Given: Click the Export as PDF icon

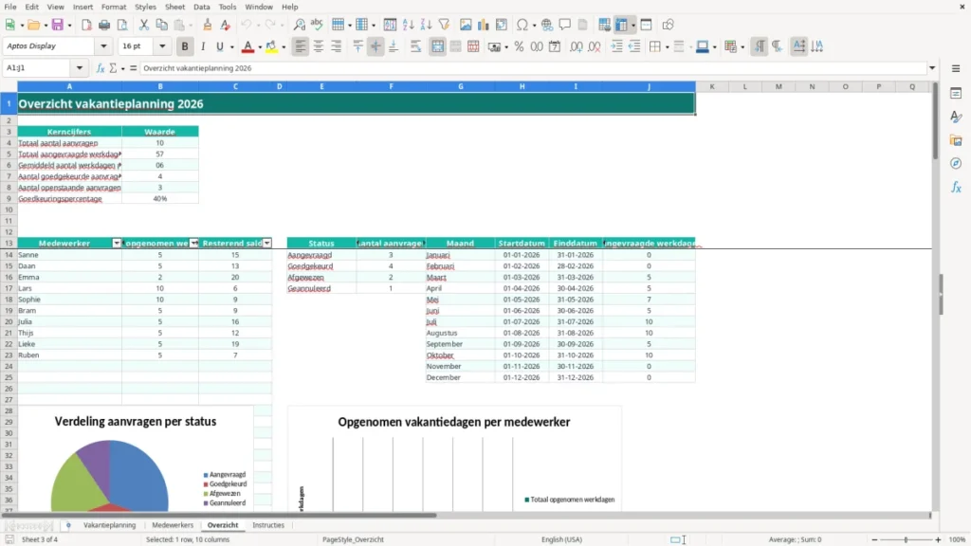Looking at the screenshot, I should pyautogui.click(x=86, y=25).
